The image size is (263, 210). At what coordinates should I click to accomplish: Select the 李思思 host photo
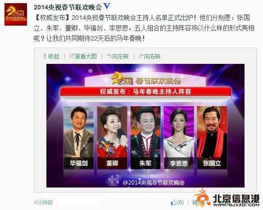click(179, 138)
